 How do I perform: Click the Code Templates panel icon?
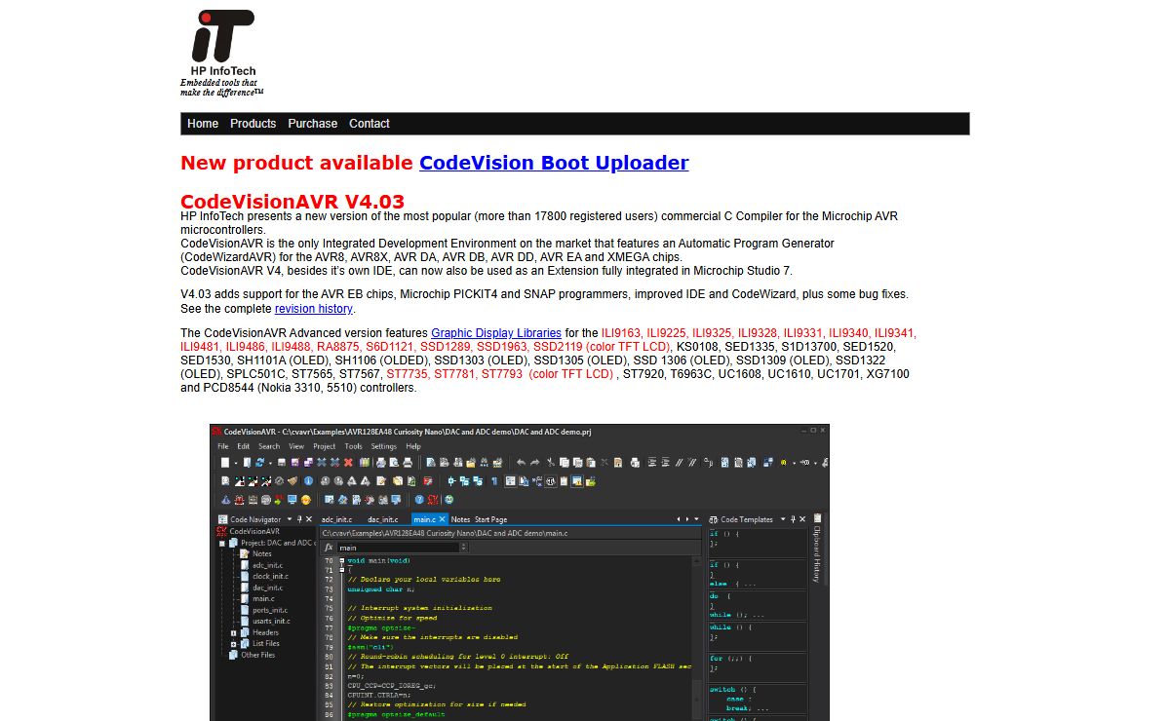(x=713, y=519)
